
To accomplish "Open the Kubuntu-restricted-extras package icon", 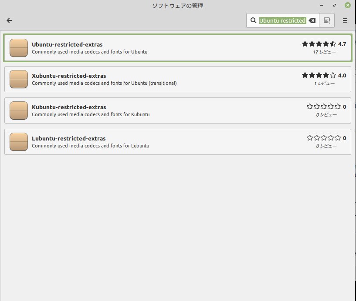I will pyautogui.click(x=19, y=110).
